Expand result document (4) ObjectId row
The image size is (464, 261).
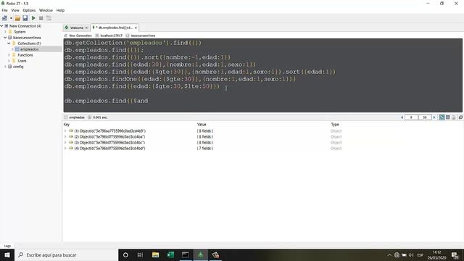coord(65,148)
